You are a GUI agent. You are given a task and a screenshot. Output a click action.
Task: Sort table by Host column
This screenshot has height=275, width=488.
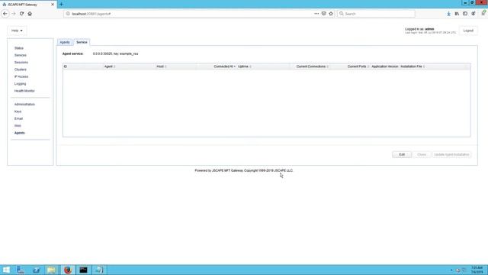pos(160,66)
